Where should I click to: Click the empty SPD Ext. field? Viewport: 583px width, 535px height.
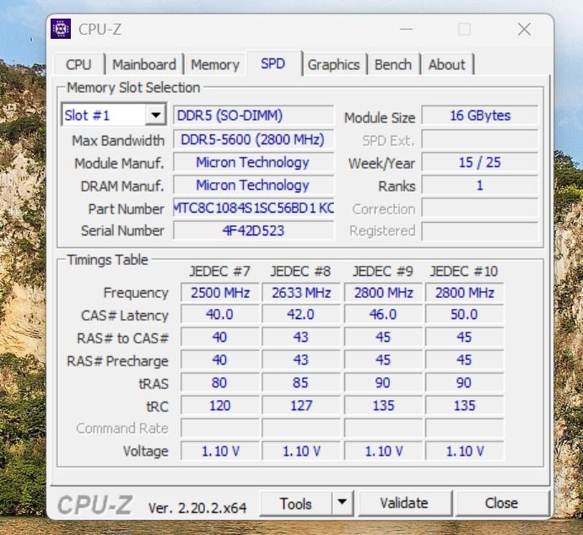pyautogui.click(x=480, y=139)
